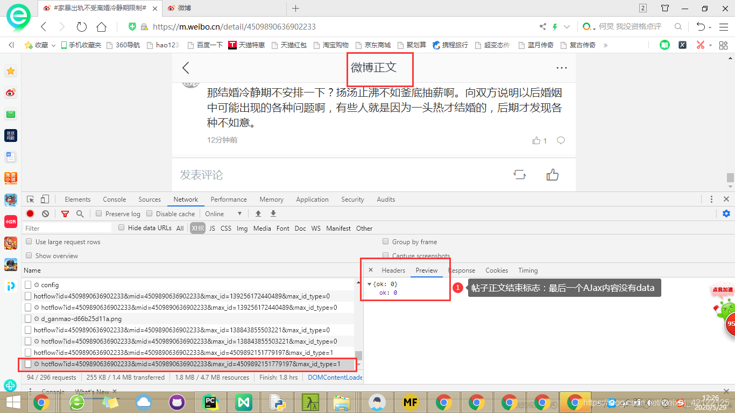Stop recording the network log
Image resolution: width=735 pixels, height=413 pixels.
(x=30, y=213)
